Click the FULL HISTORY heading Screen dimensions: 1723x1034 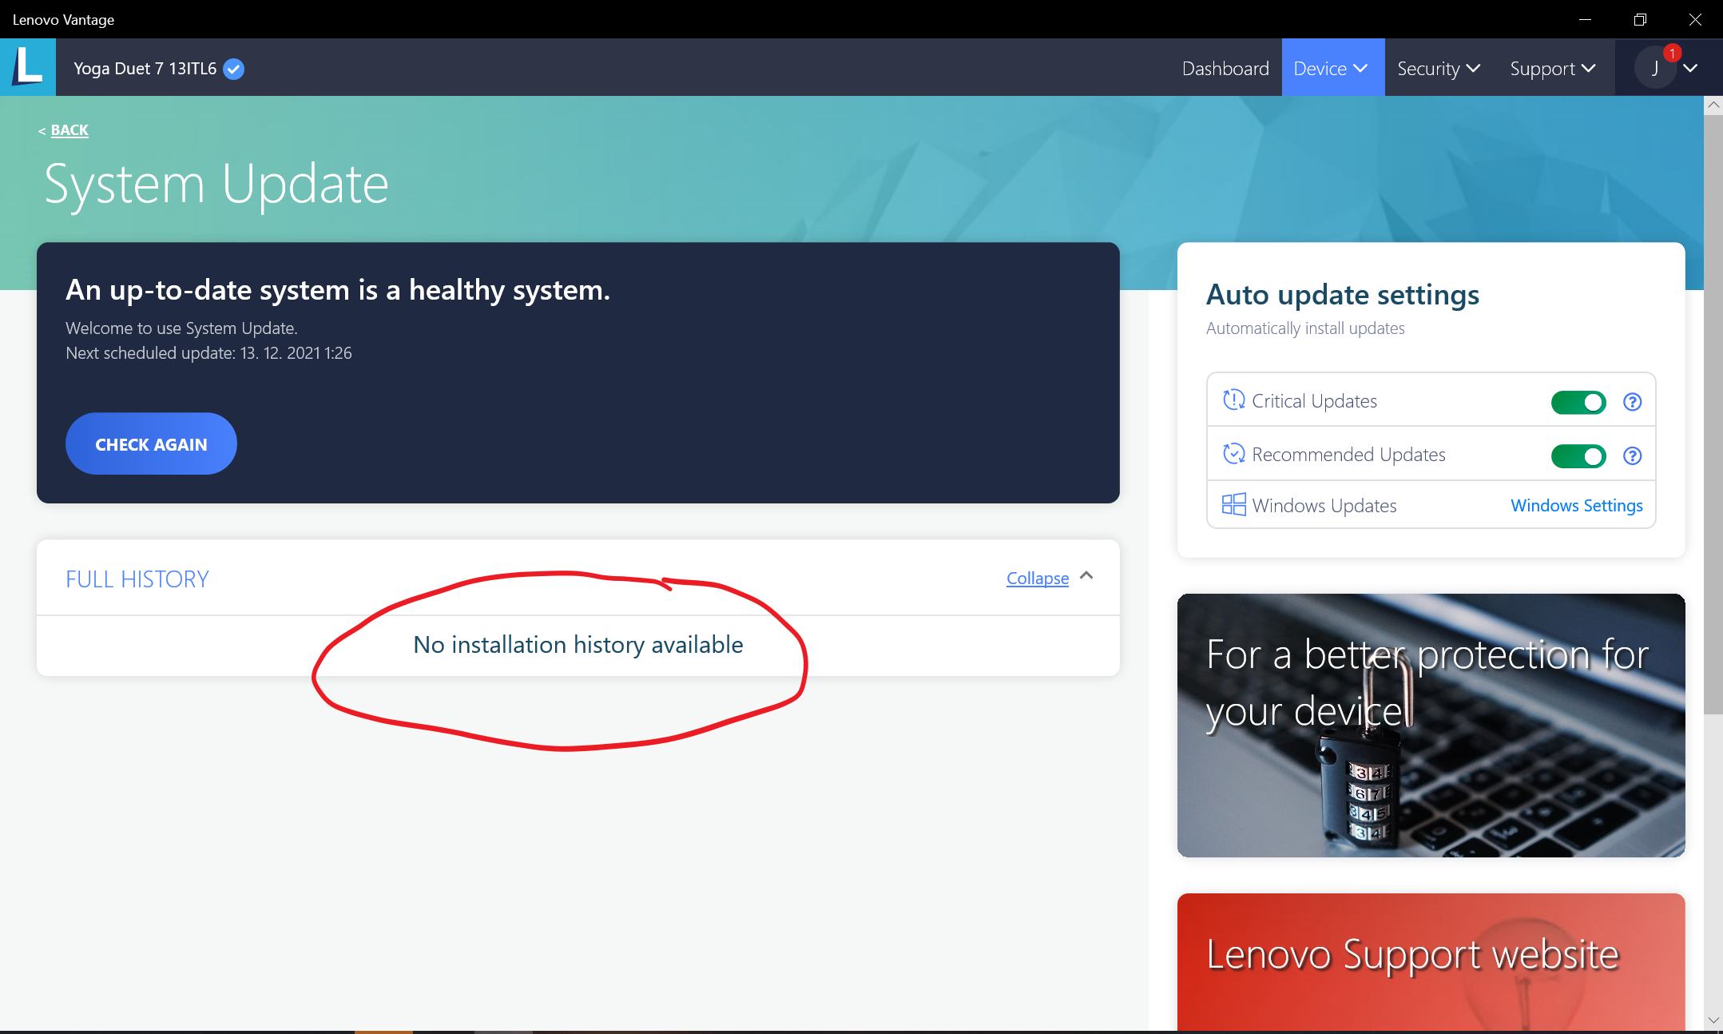pos(137,579)
